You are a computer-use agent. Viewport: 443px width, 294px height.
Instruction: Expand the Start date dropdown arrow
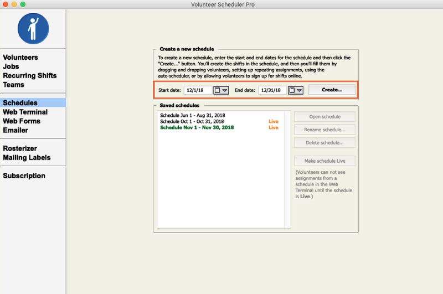(x=225, y=90)
